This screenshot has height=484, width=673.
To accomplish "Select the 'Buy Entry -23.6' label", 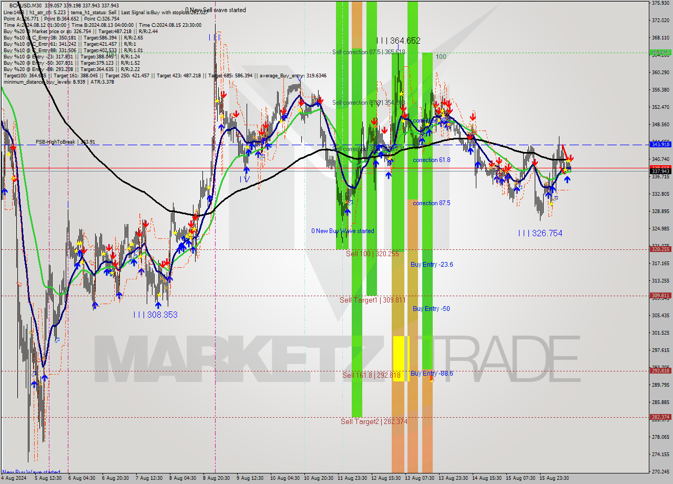I will pyautogui.click(x=432, y=265).
